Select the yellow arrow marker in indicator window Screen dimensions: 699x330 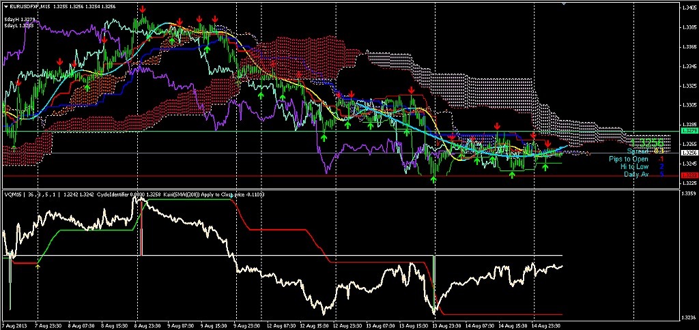[38, 267]
